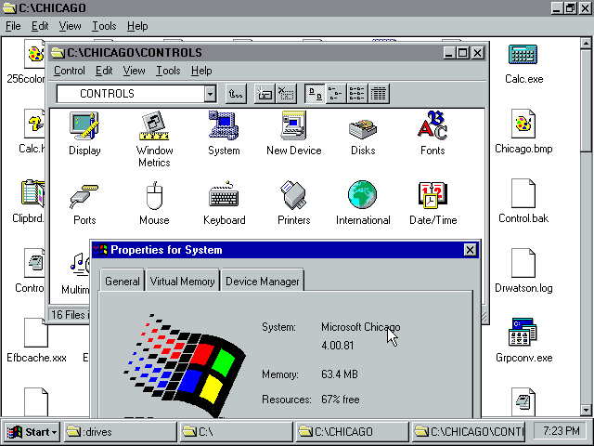Click the CHICAGO window scrollbar up arrow
The width and height of the screenshot is (594, 446).
point(586,43)
